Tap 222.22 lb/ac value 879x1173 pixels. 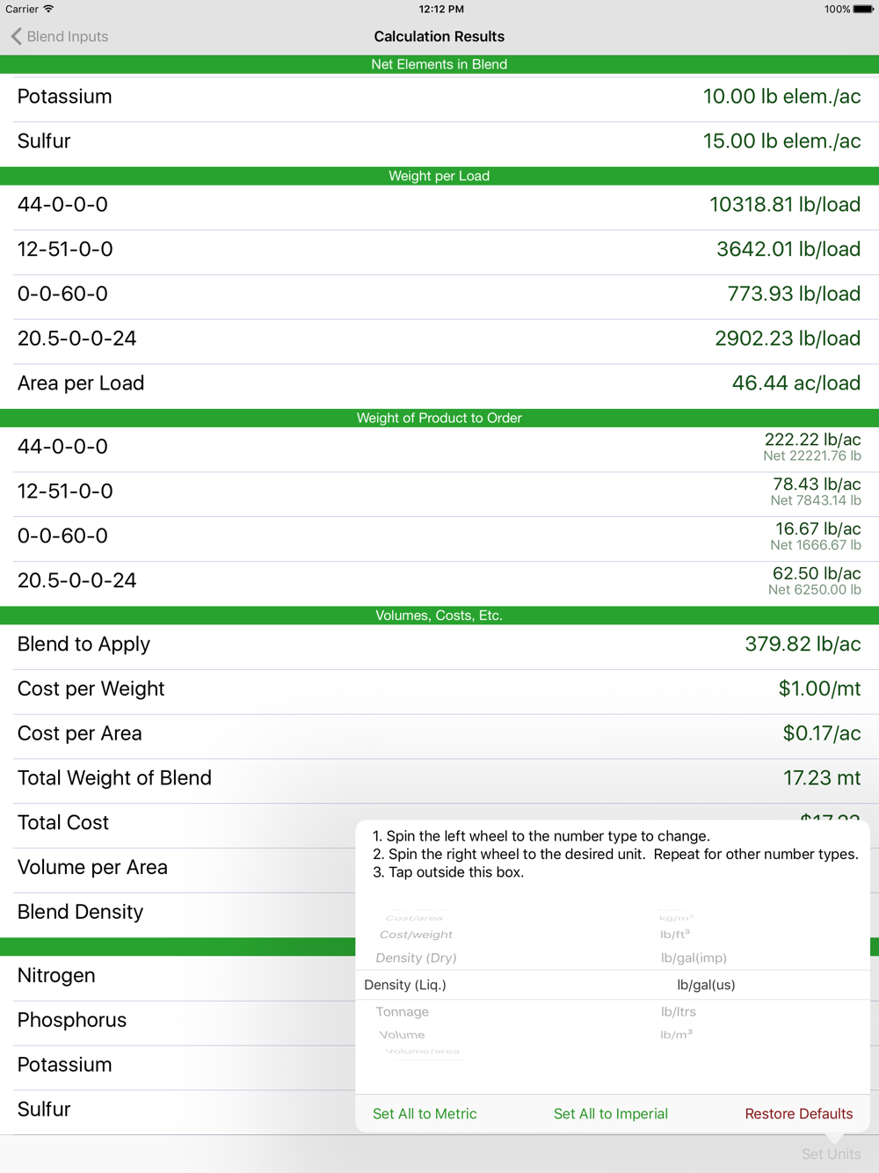pos(812,440)
